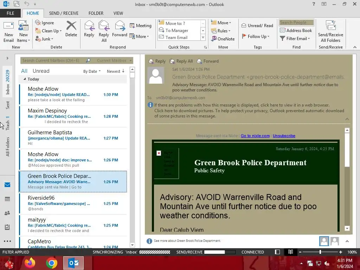
Task: Open the Move dropdown
Action: coord(221,22)
